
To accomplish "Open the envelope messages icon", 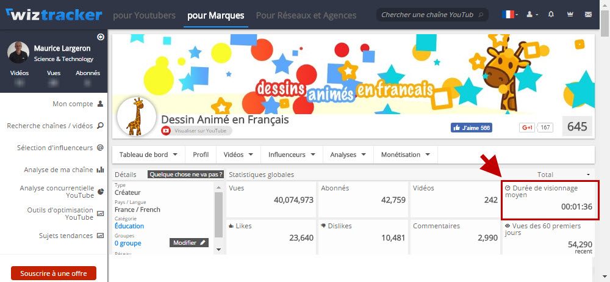I will (588, 15).
